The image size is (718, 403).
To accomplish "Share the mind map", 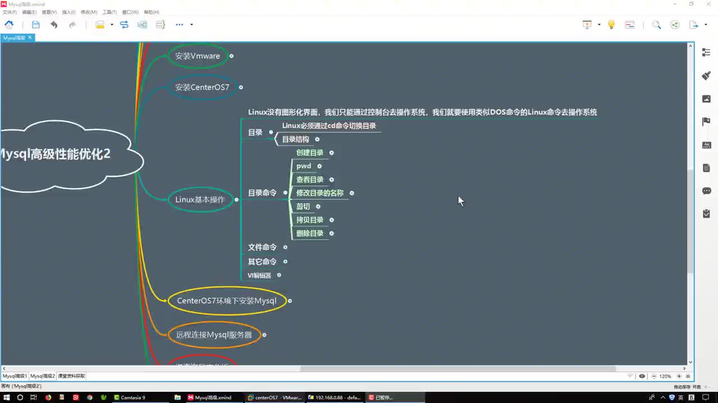I will 675,25.
